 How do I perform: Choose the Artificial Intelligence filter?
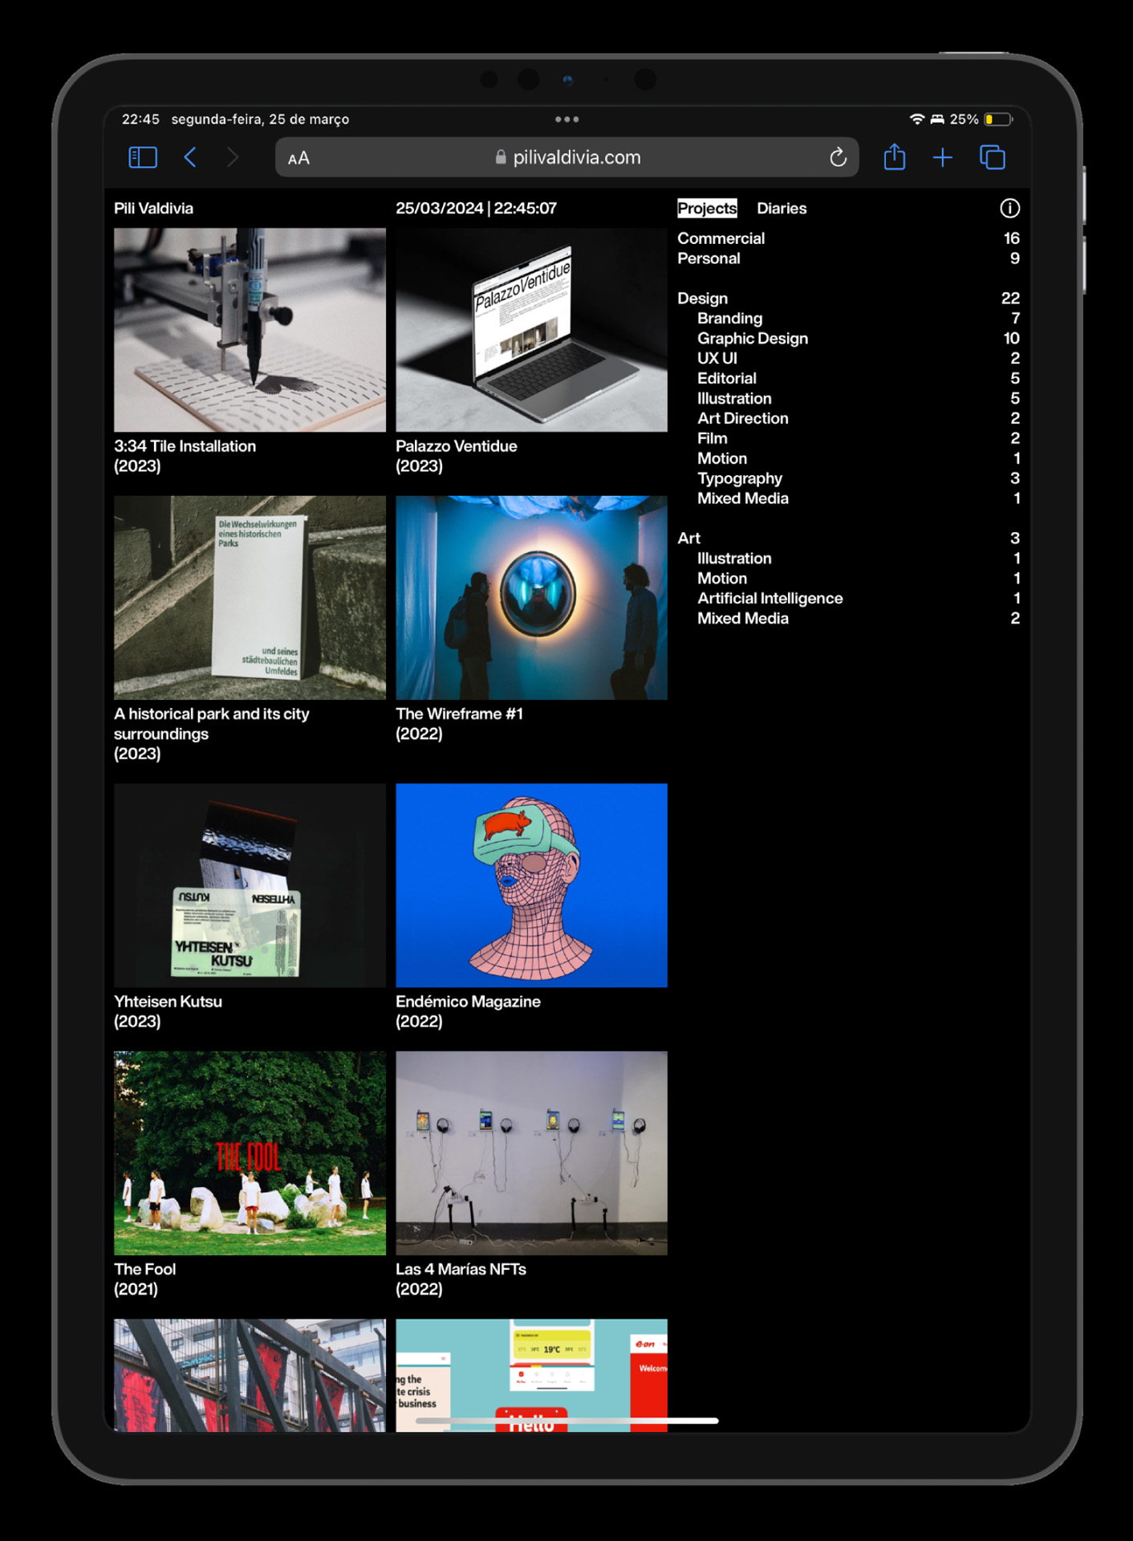pyautogui.click(x=770, y=599)
